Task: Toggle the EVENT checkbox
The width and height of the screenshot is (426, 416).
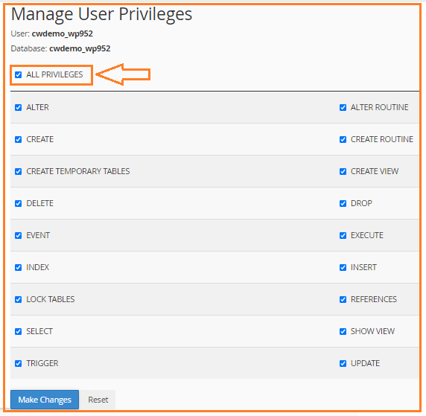Action: 18,235
